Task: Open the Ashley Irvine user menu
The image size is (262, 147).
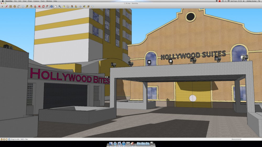Action: pos(252,1)
